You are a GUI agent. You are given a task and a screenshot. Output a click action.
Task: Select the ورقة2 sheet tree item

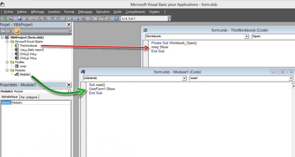[28, 54]
